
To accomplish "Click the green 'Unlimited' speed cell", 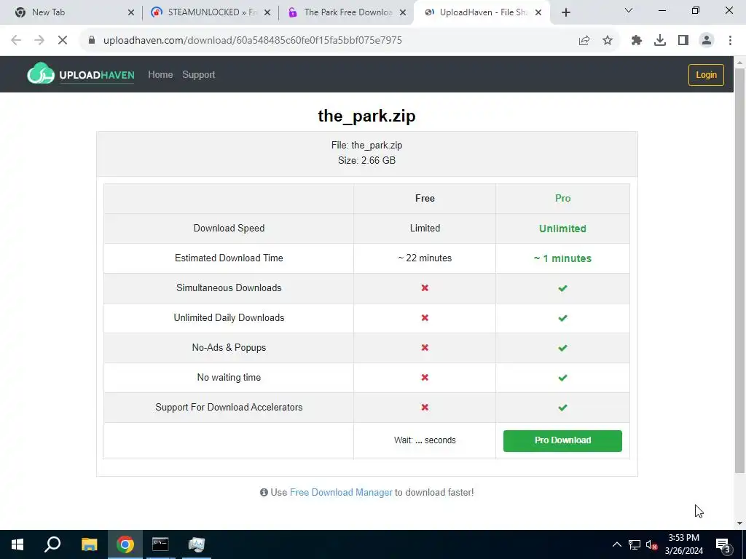I will pyautogui.click(x=562, y=229).
